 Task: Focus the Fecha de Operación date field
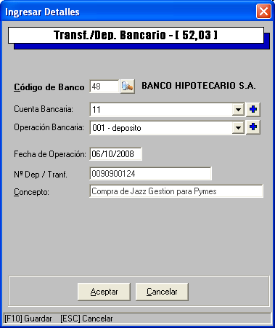click(115, 153)
